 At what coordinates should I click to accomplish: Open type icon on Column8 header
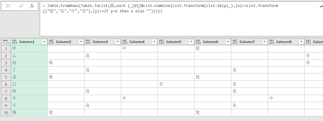[272, 42]
